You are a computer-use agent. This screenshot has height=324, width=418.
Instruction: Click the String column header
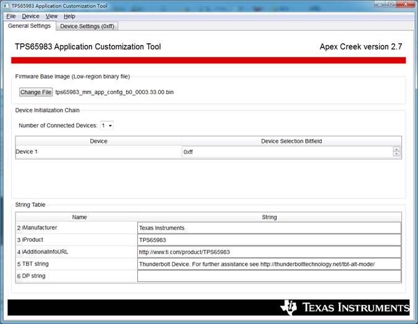tap(269, 217)
